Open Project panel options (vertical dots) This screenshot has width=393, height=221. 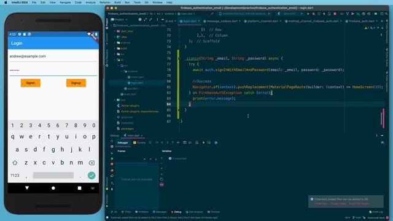[157, 19]
